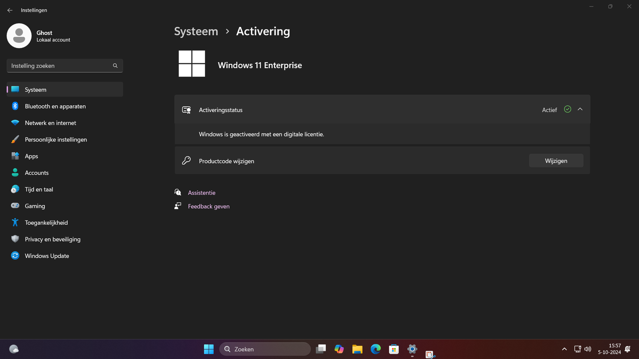
Task: Open Microsoft Store from the taskbar
Action: tap(394, 349)
